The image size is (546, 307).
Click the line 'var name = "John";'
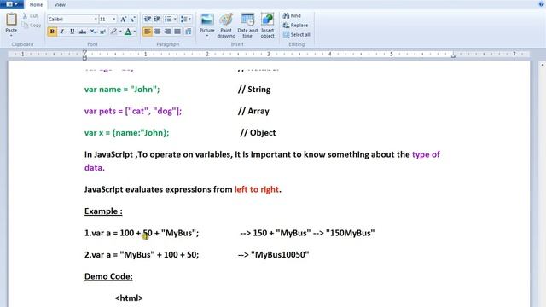click(x=122, y=90)
